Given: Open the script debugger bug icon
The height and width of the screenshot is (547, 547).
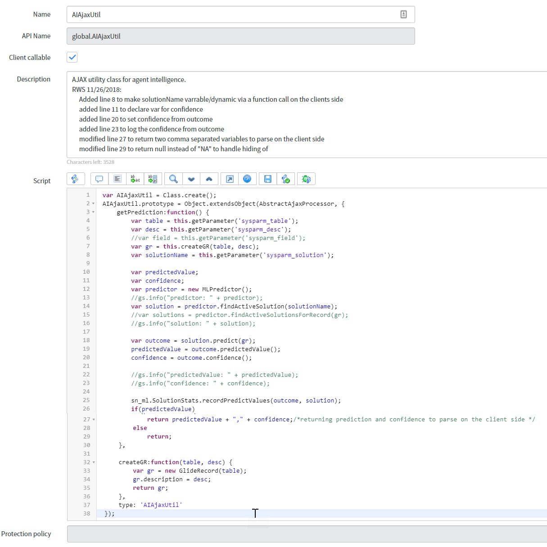Looking at the screenshot, I should tap(306, 179).
